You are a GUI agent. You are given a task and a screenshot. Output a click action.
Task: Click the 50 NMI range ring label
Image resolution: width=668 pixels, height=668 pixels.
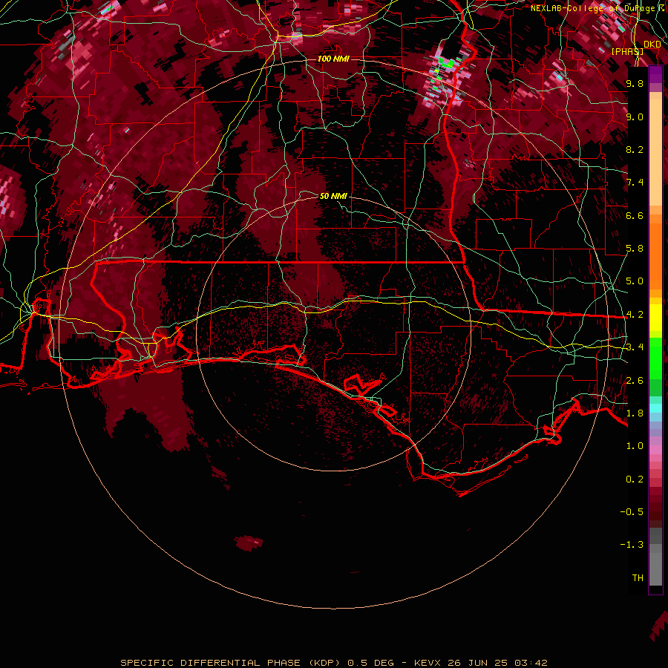coord(333,196)
